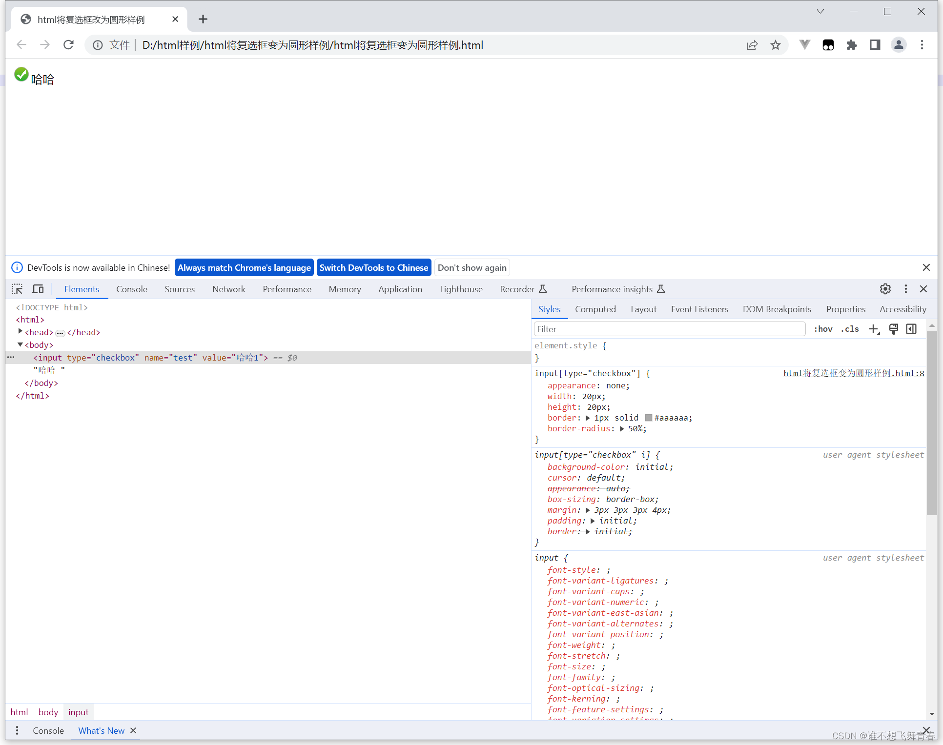
Task: Open a new browser tab
Action: pos(203,19)
